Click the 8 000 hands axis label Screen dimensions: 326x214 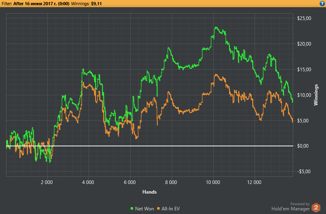point(171,182)
